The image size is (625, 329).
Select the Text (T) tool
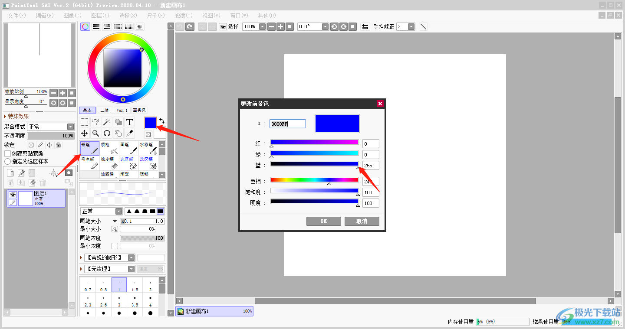click(129, 122)
